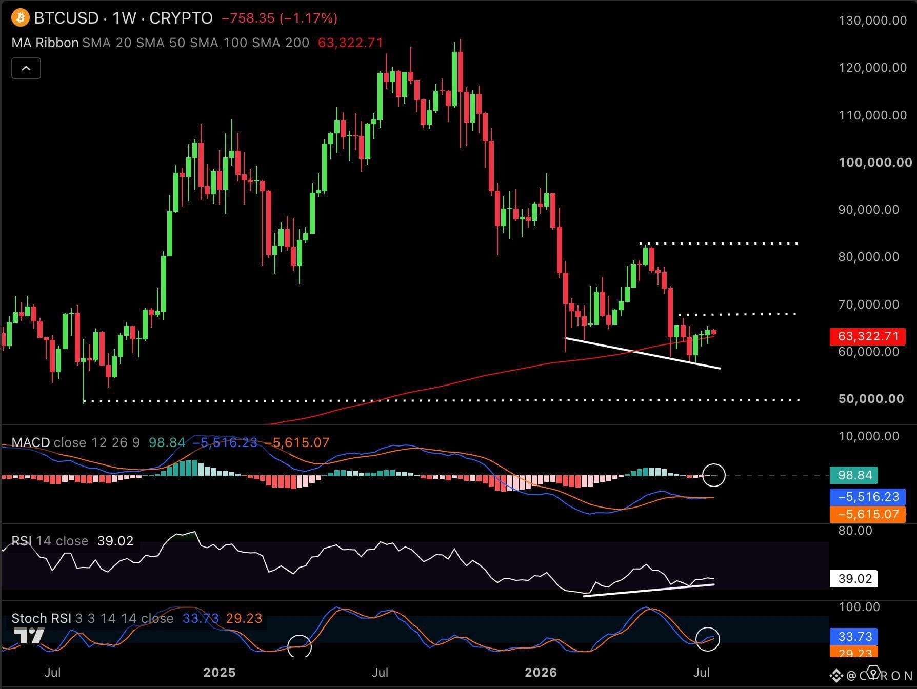The width and height of the screenshot is (917, 689).
Task: Click the 2026 label on the time axis
Action: (541, 673)
